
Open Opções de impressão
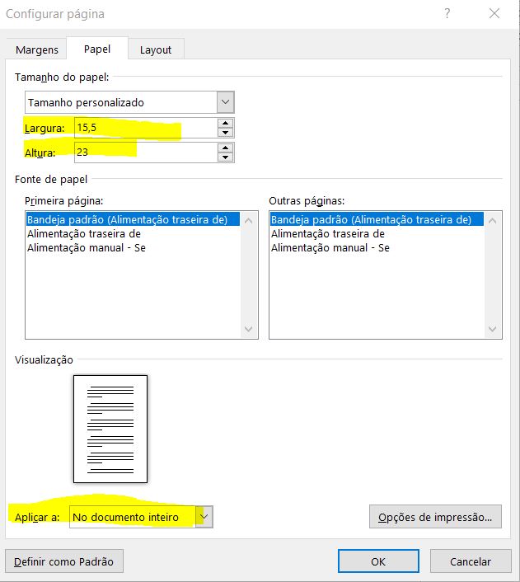tap(435, 517)
